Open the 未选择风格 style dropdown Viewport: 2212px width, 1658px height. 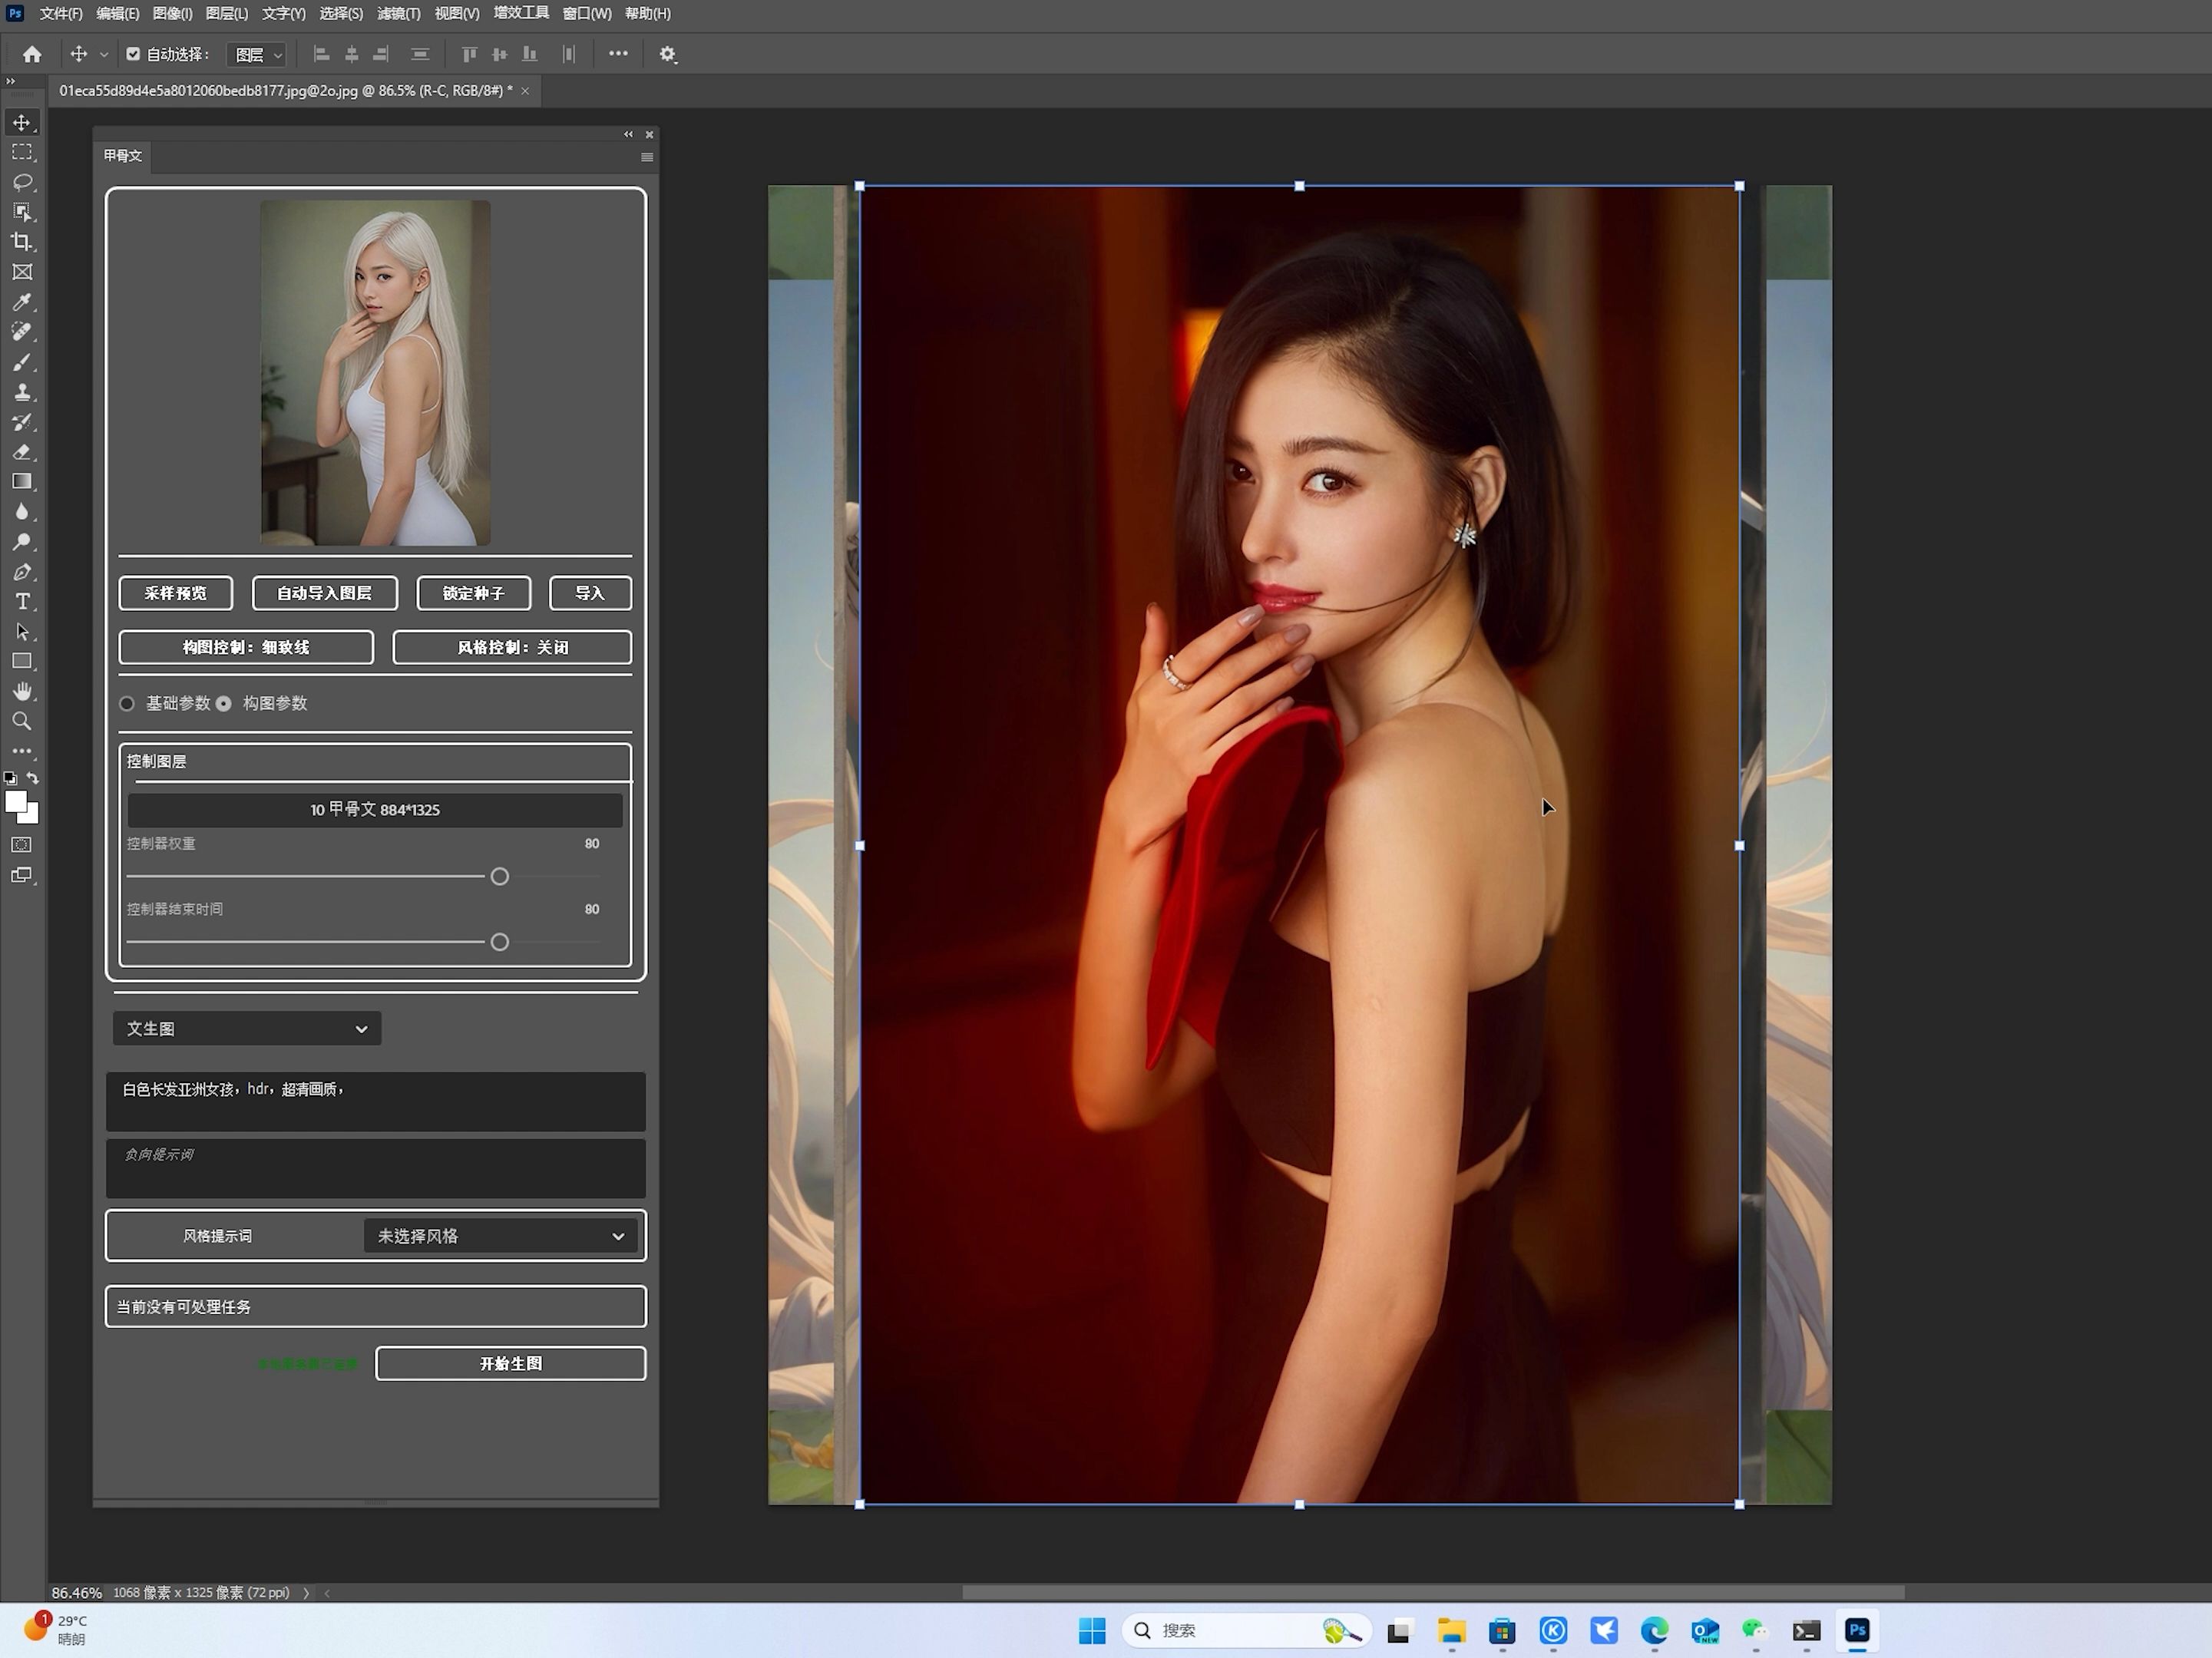pos(500,1237)
